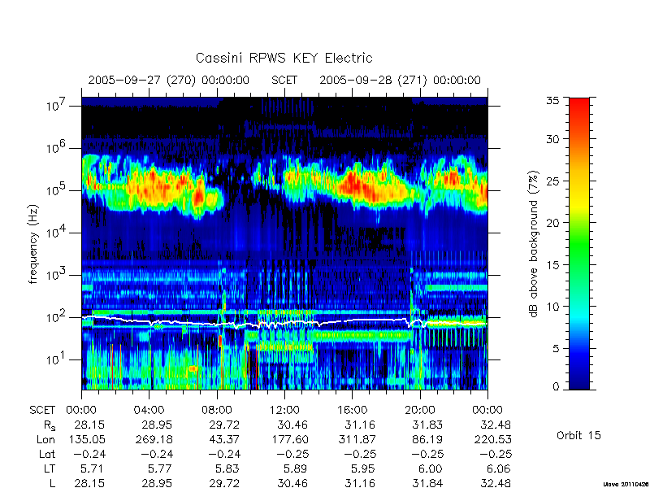
Task: Click the Lon value 220.53
Action: (493, 439)
